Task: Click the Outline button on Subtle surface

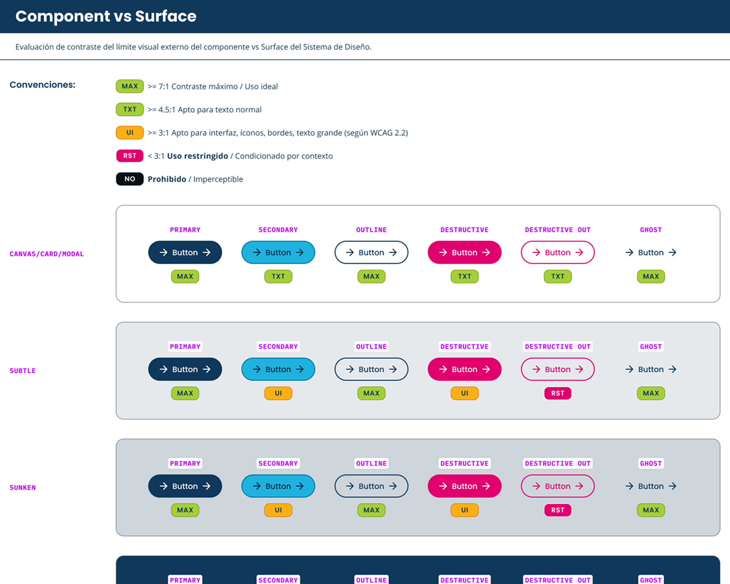Action: [371, 369]
